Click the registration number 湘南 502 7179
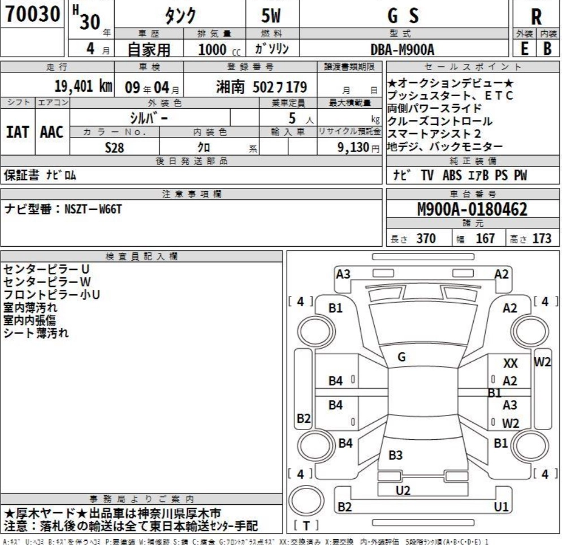Viewport: 562px width, 545px height. tap(261, 87)
